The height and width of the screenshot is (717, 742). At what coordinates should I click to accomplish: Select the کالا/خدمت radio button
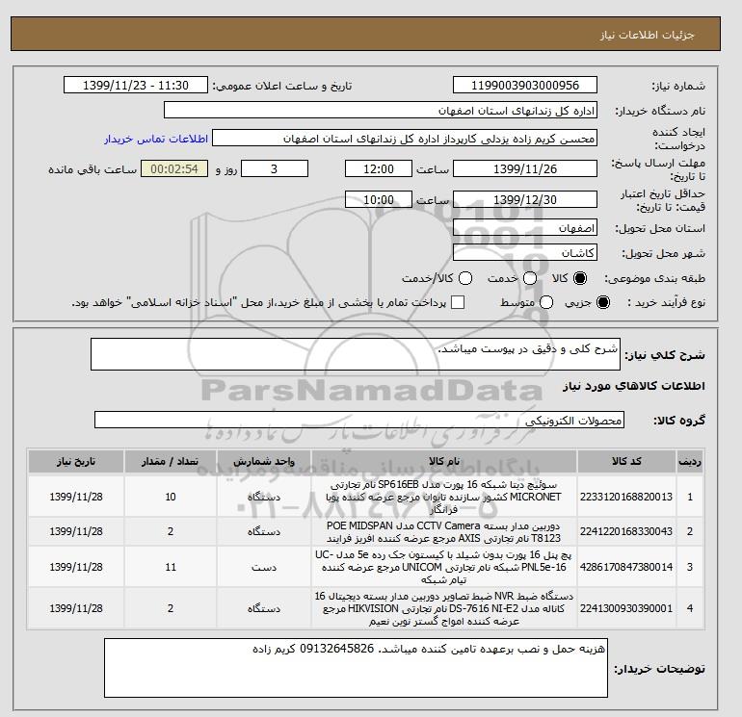pyautogui.click(x=465, y=278)
